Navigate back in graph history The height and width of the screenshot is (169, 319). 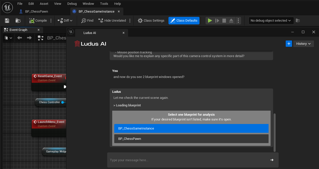[x=19, y=38]
